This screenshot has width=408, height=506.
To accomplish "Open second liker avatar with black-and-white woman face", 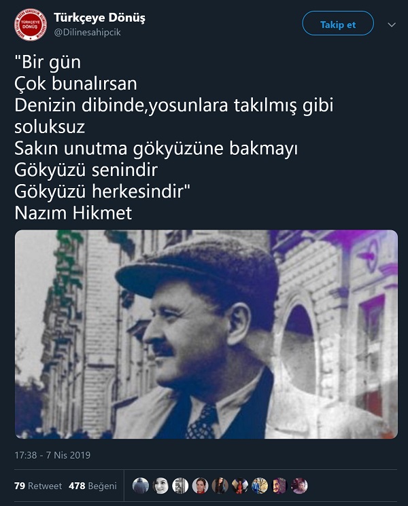I will (x=160, y=486).
